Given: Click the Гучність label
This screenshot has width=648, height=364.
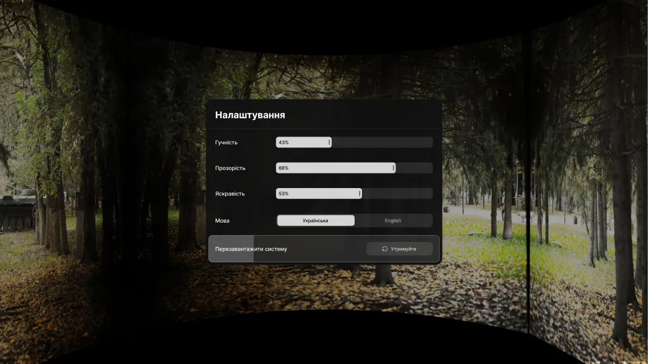Looking at the screenshot, I should coord(226,143).
